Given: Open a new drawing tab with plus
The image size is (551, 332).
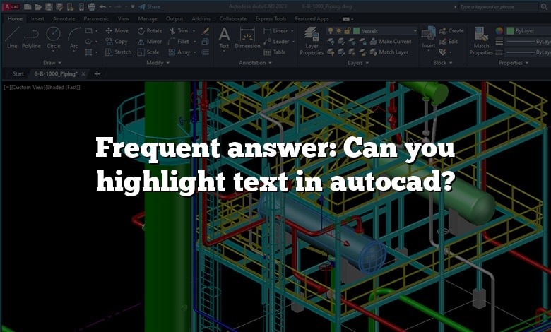Looking at the screenshot, I should [x=97, y=73].
